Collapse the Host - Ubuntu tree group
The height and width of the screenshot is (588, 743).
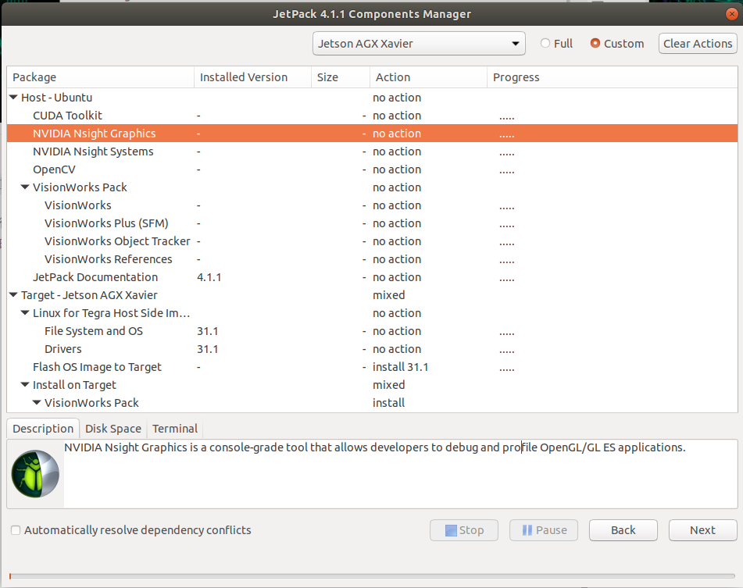[13, 98]
